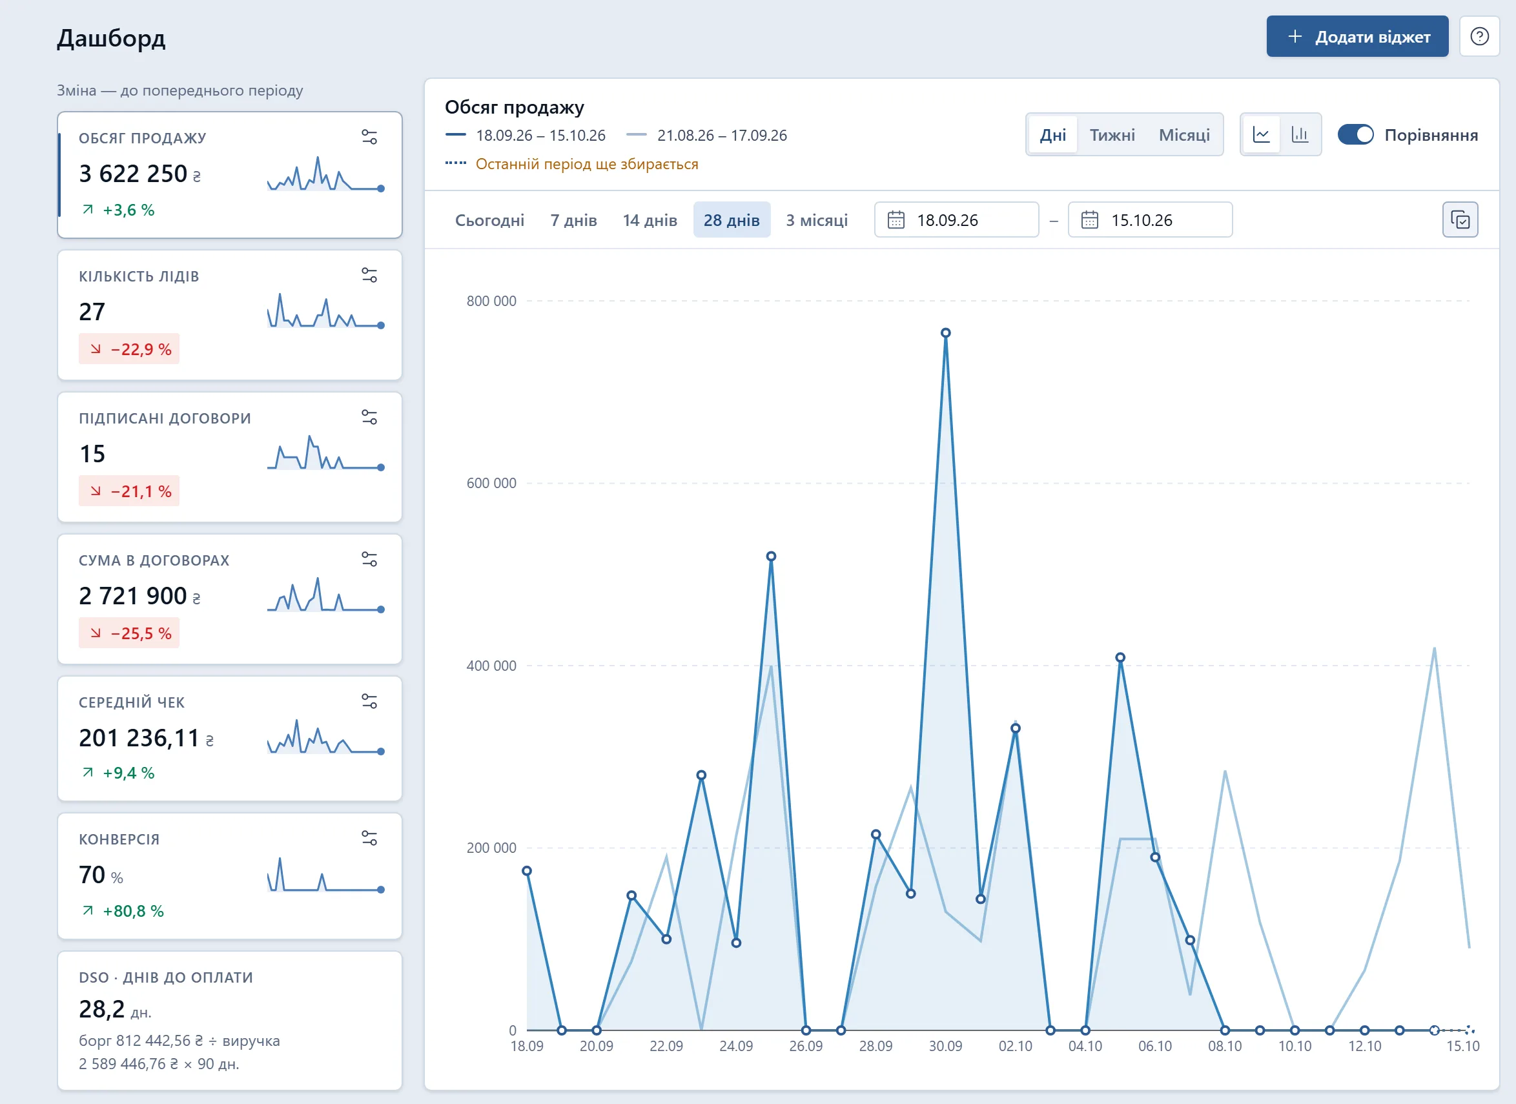Select the Конверсія card value 70 %
The image size is (1516, 1104).
point(101,875)
